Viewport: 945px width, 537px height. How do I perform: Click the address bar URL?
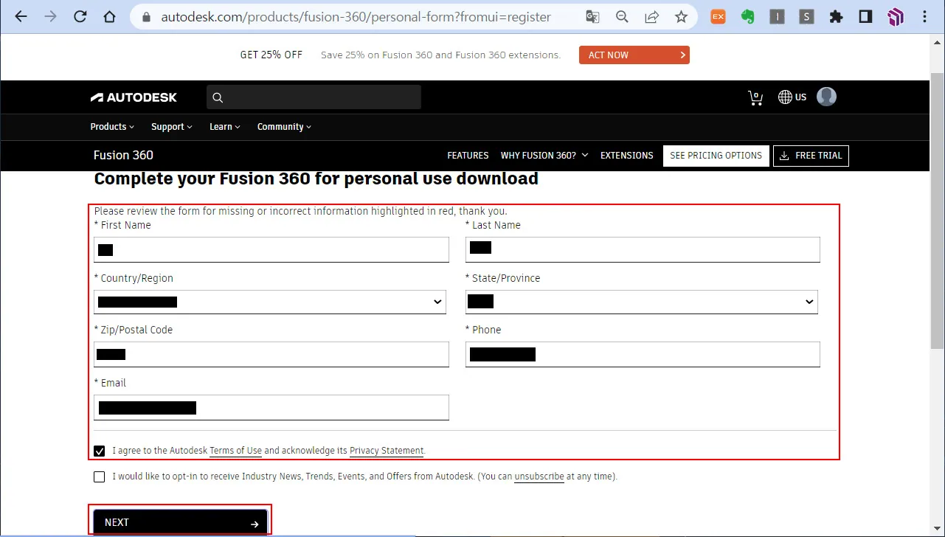[356, 16]
